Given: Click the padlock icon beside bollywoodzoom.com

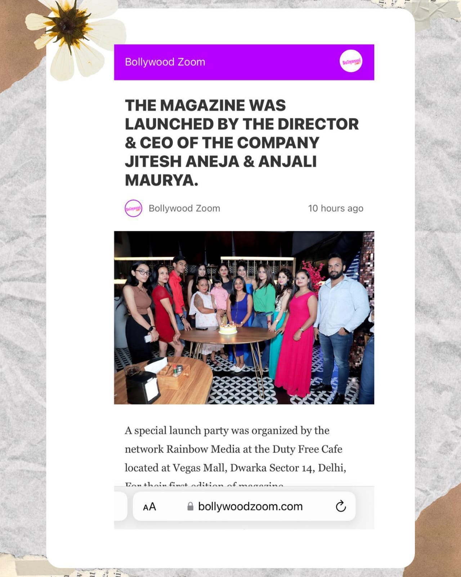Looking at the screenshot, I should [x=190, y=506].
